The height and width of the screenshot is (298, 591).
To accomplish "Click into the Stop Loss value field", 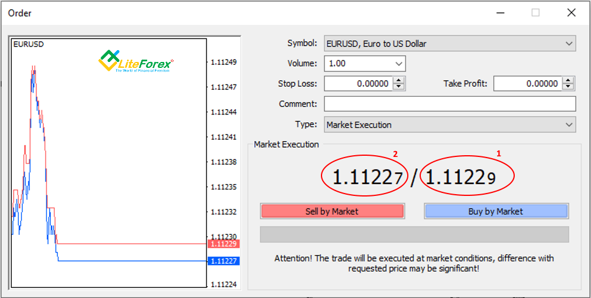I will pos(359,84).
